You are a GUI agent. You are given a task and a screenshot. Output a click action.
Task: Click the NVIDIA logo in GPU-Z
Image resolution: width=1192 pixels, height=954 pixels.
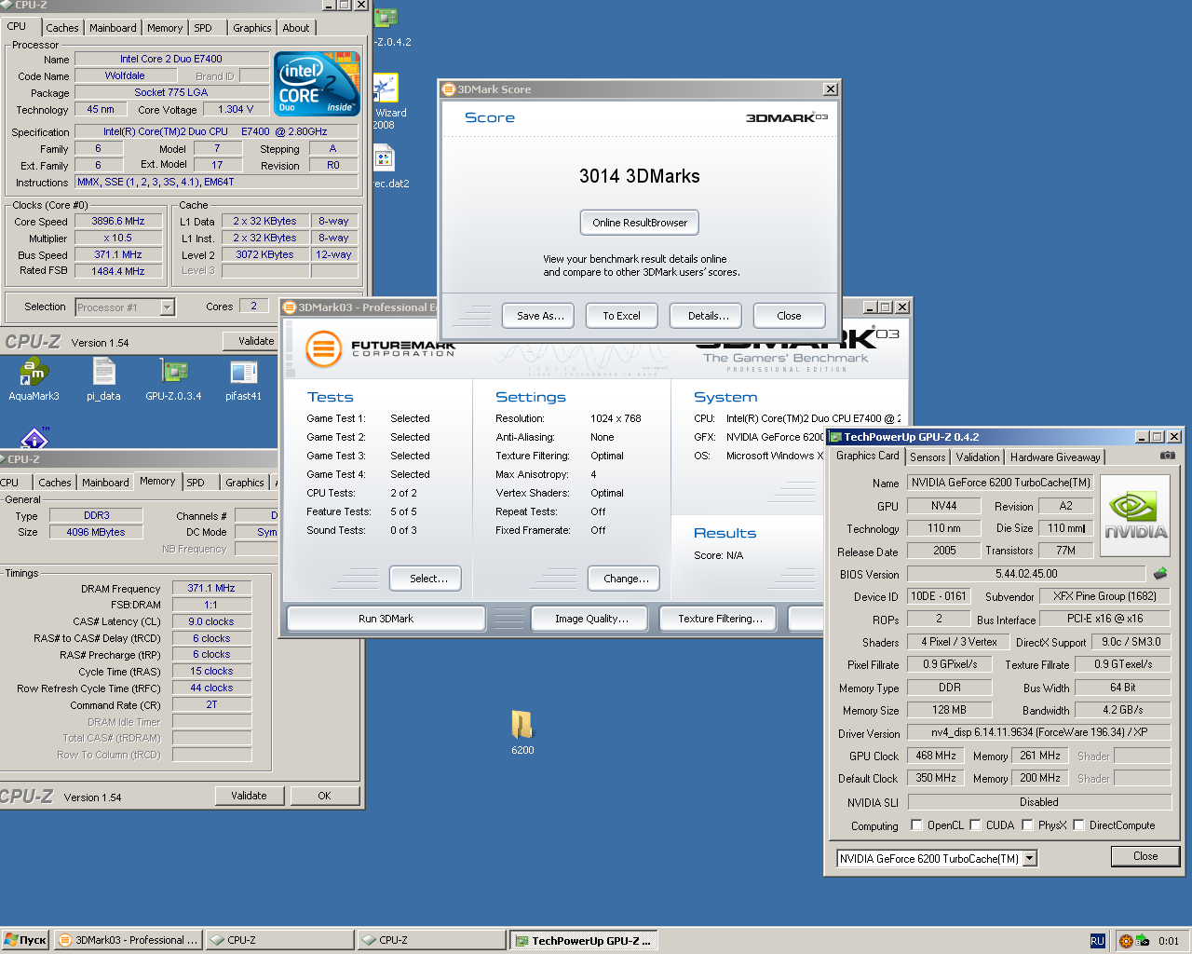click(1135, 516)
